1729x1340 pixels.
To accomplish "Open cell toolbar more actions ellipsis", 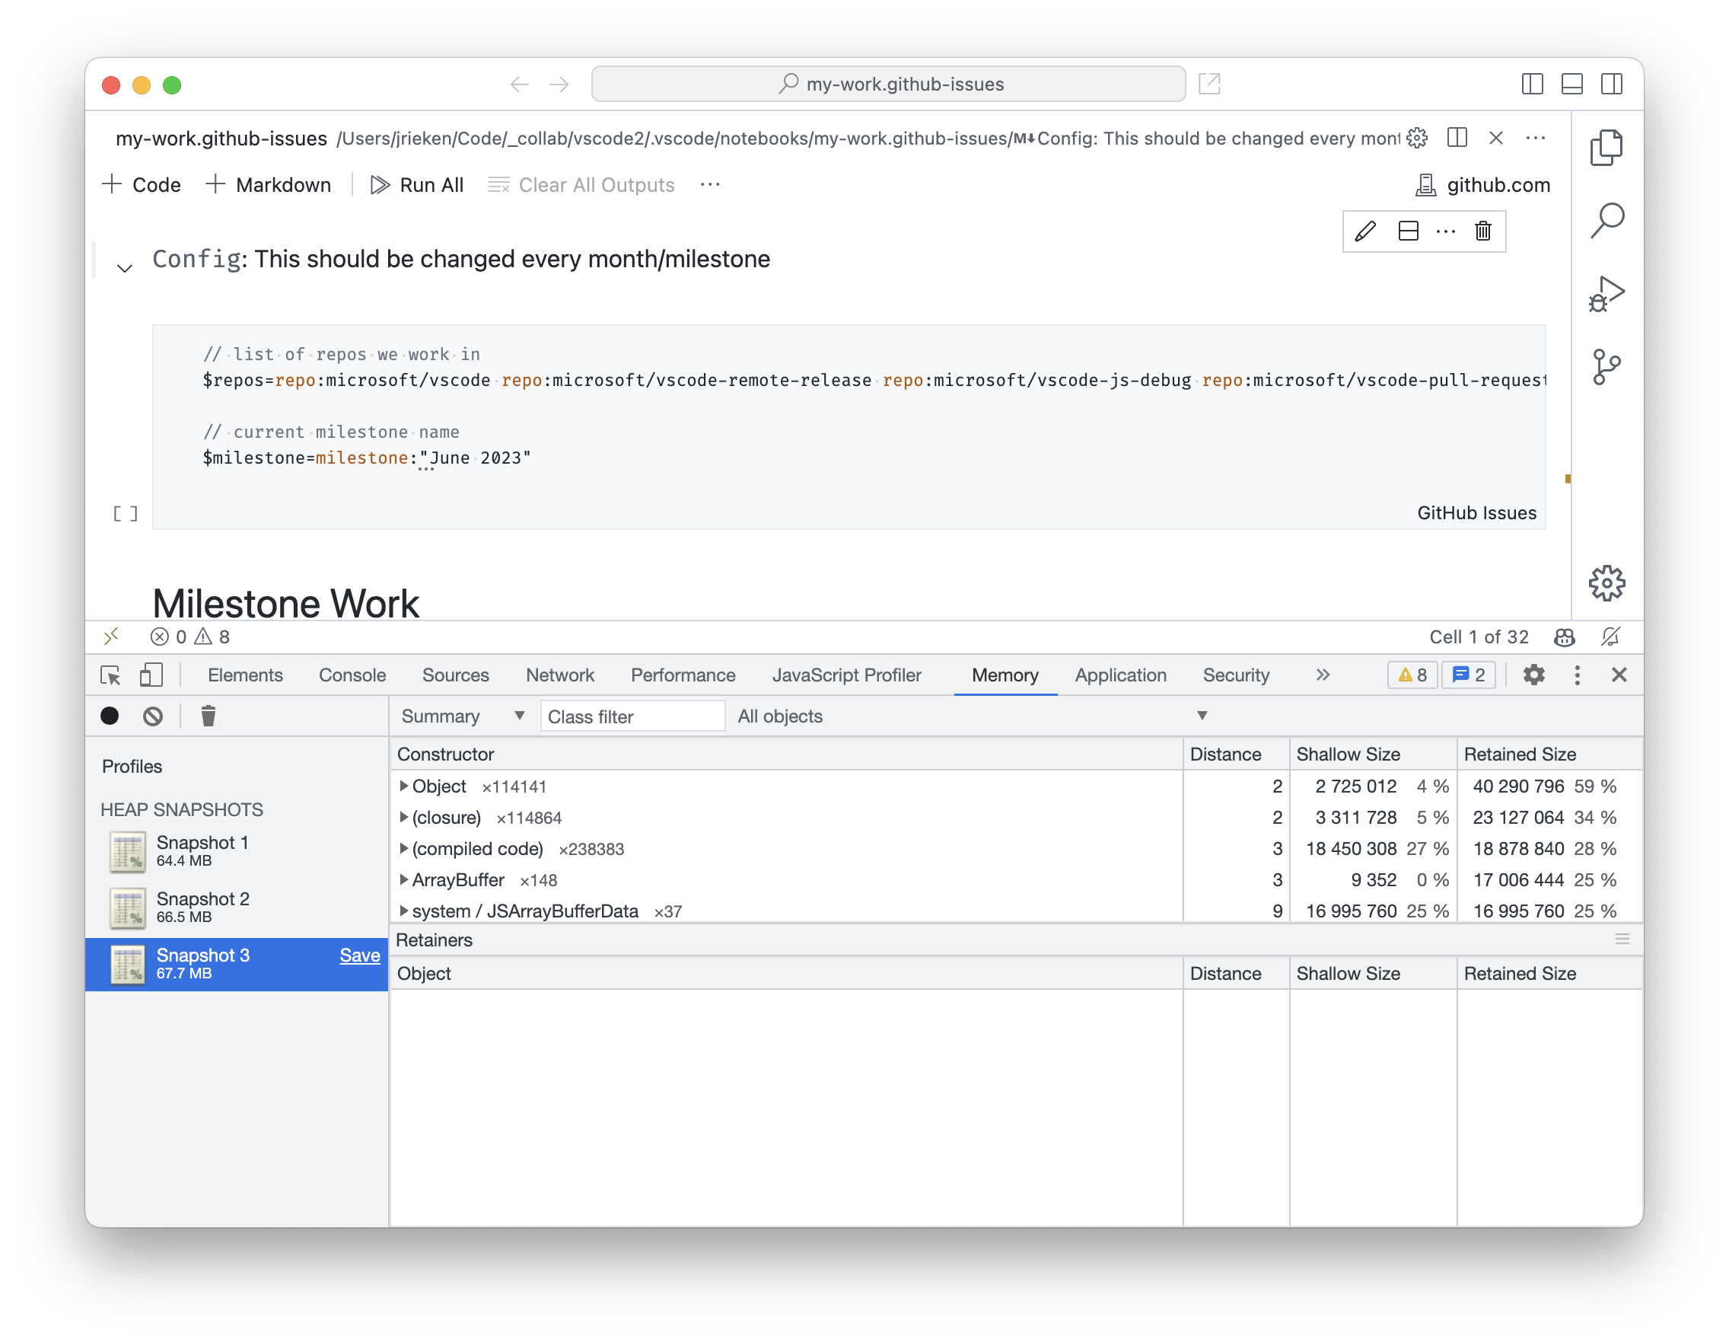I will 1446,231.
